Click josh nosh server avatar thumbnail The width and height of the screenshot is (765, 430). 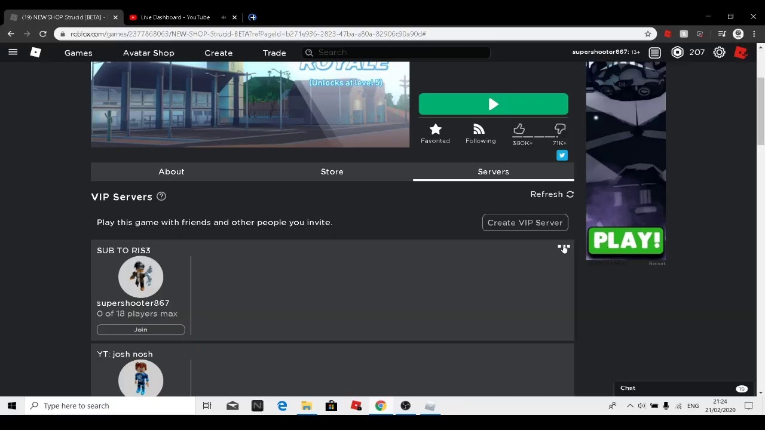tap(140, 379)
